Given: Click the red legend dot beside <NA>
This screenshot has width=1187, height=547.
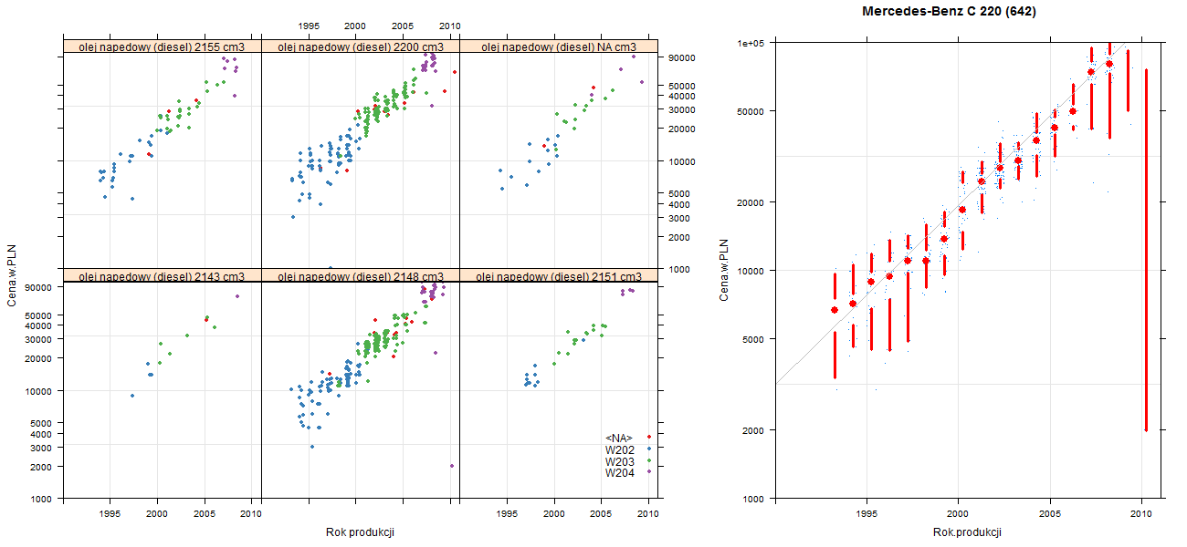Looking at the screenshot, I should point(648,438).
